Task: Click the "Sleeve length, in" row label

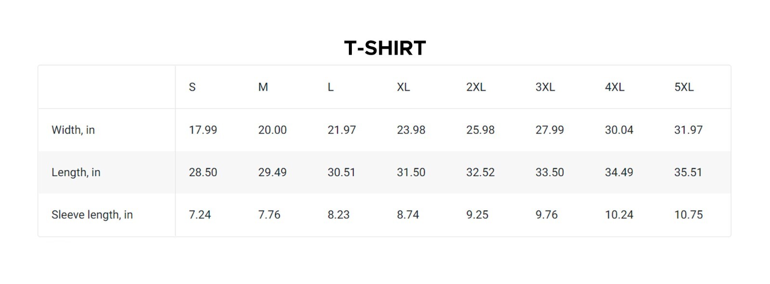Action: click(92, 215)
